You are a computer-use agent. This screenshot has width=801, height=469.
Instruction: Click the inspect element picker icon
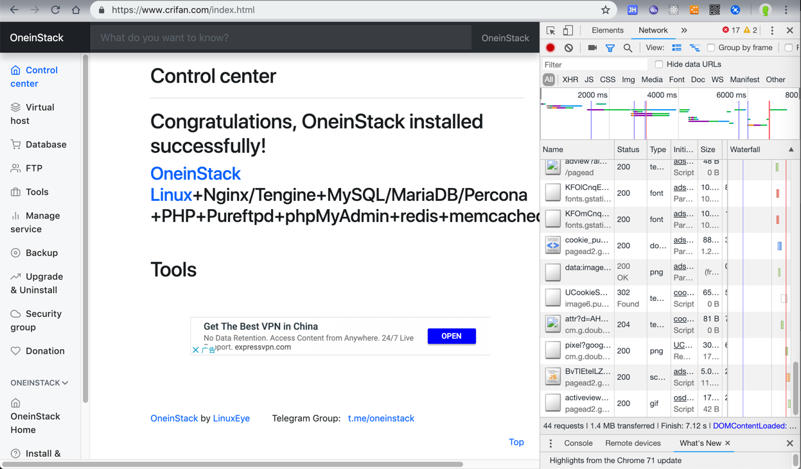tap(550, 30)
